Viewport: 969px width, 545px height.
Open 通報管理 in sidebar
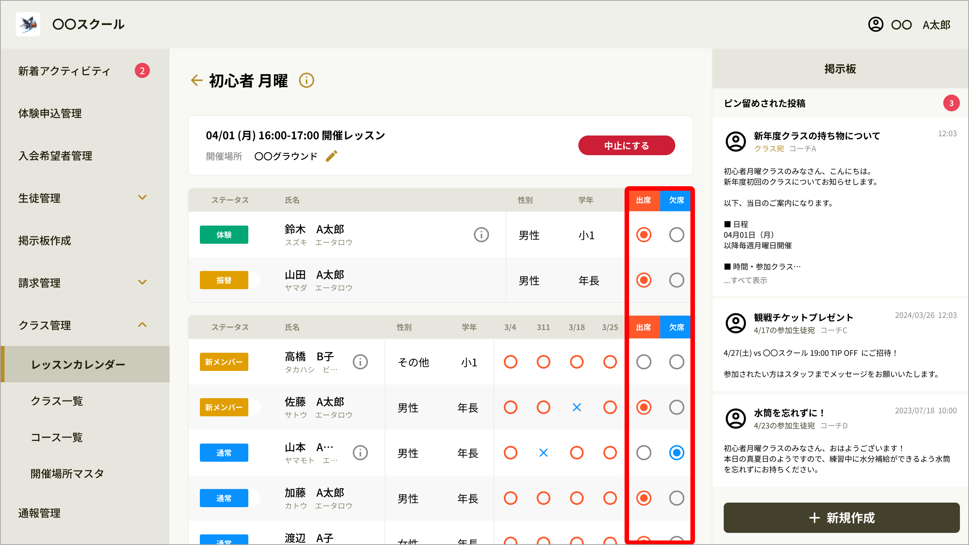(39, 513)
